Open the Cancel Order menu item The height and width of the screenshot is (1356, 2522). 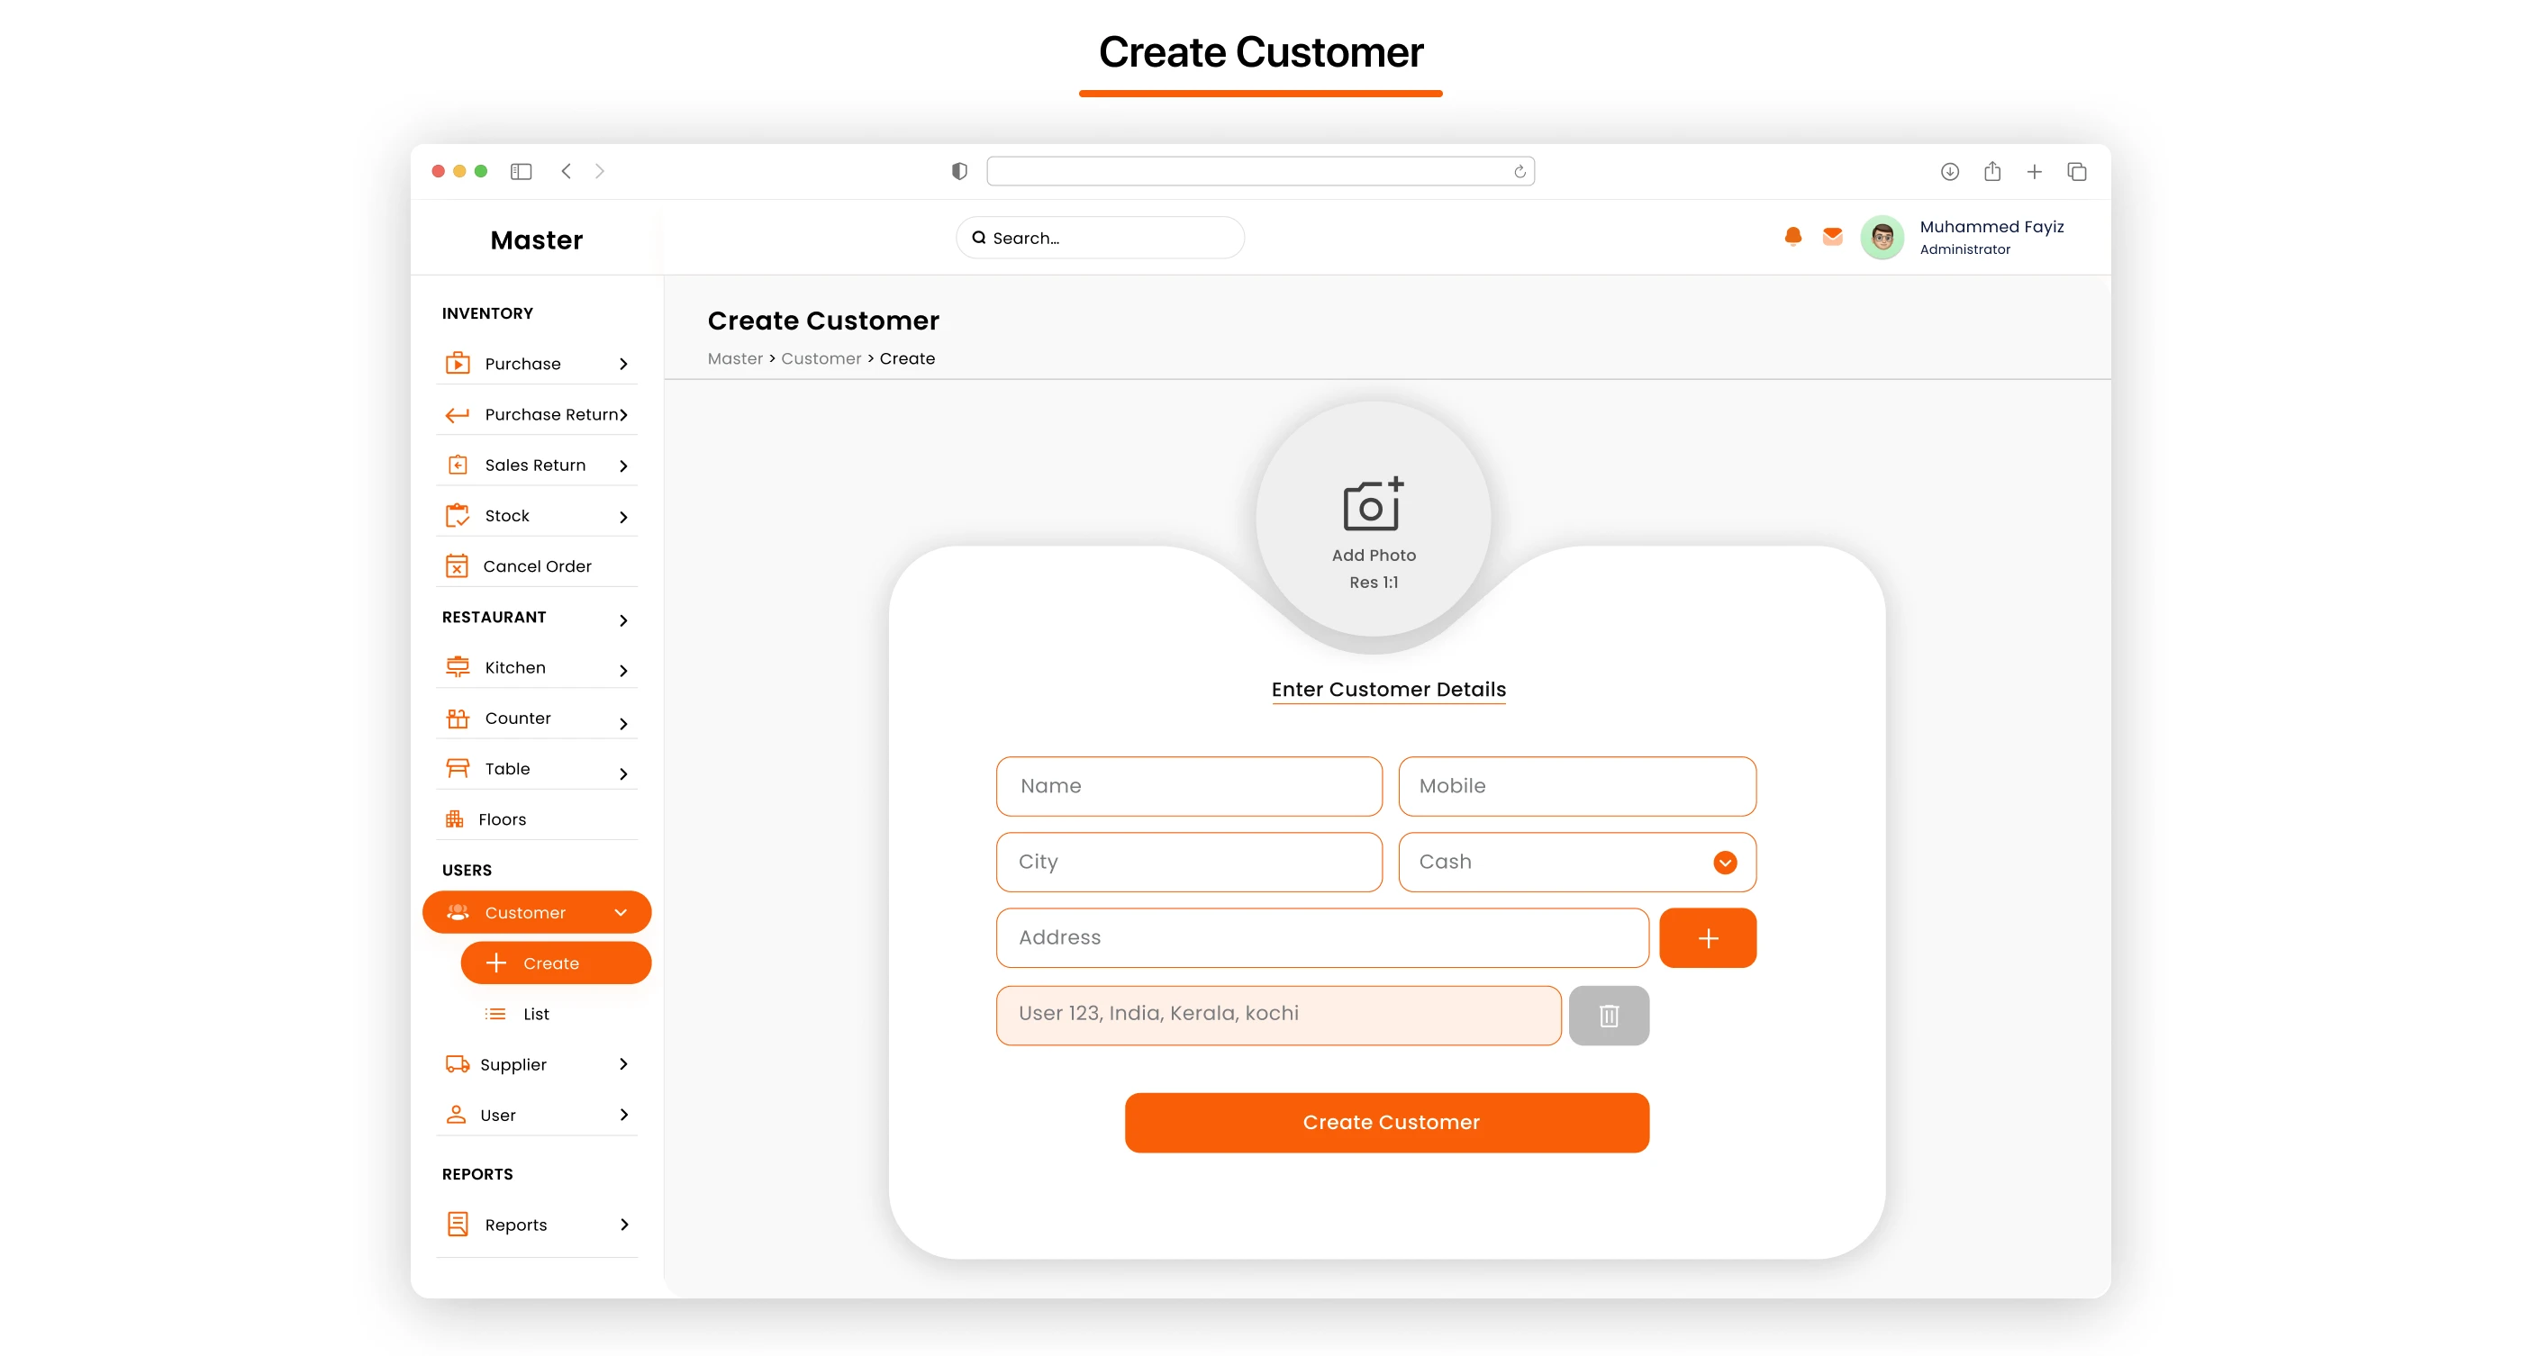pos(536,566)
